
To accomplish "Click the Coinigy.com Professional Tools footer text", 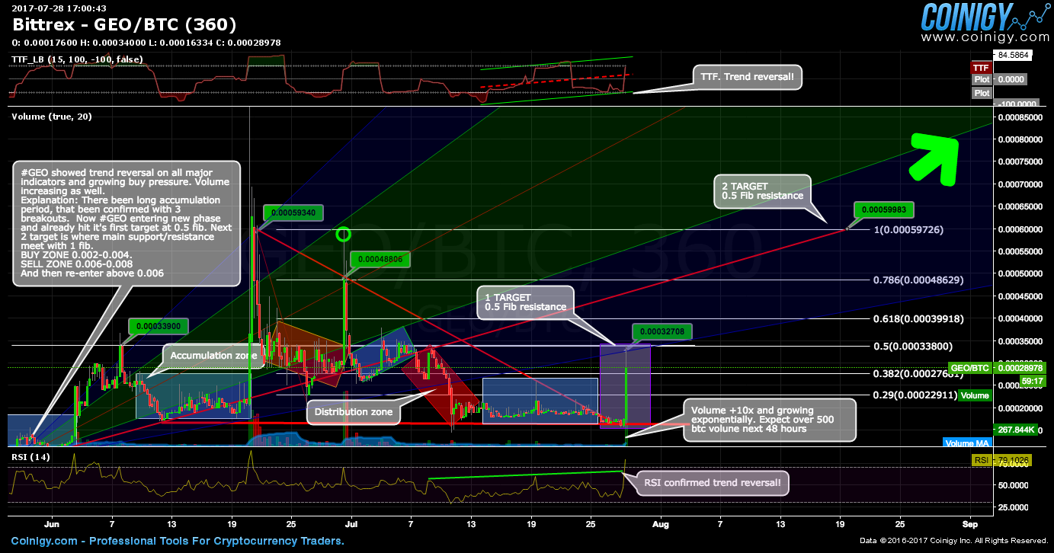I will coord(177,542).
